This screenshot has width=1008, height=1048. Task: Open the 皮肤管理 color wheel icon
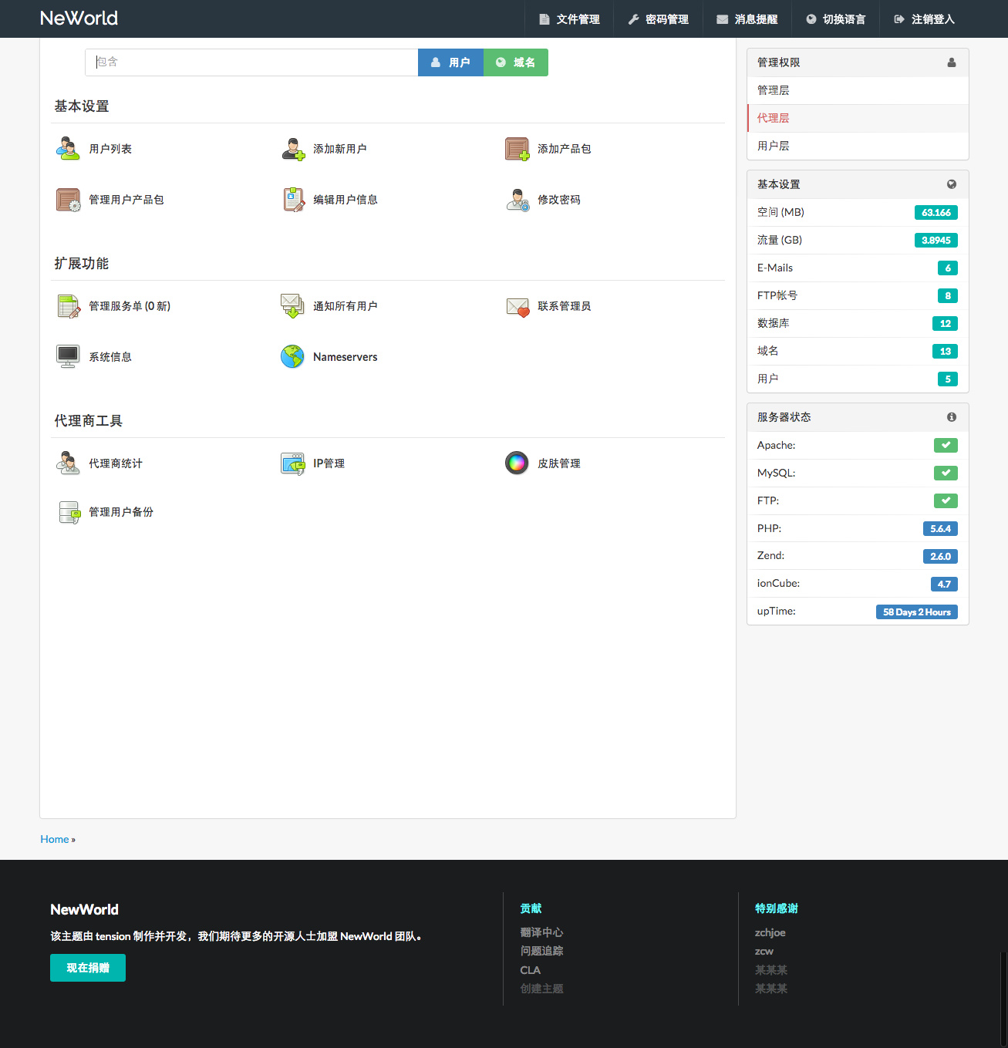(517, 463)
